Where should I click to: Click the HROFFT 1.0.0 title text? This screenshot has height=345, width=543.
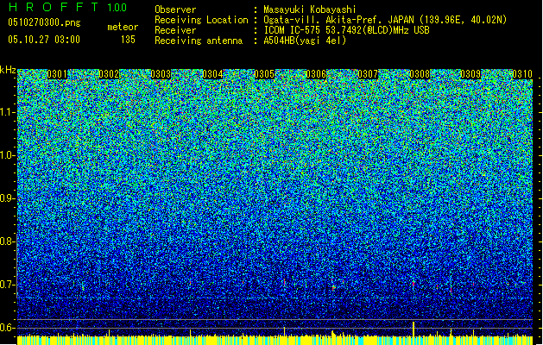click(x=67, y=7)
